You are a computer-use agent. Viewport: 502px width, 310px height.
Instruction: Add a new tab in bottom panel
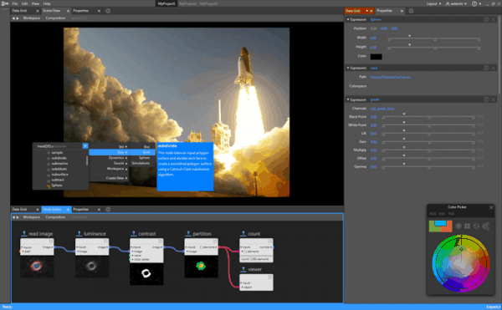pyautogui.click(x=108, y=210)
